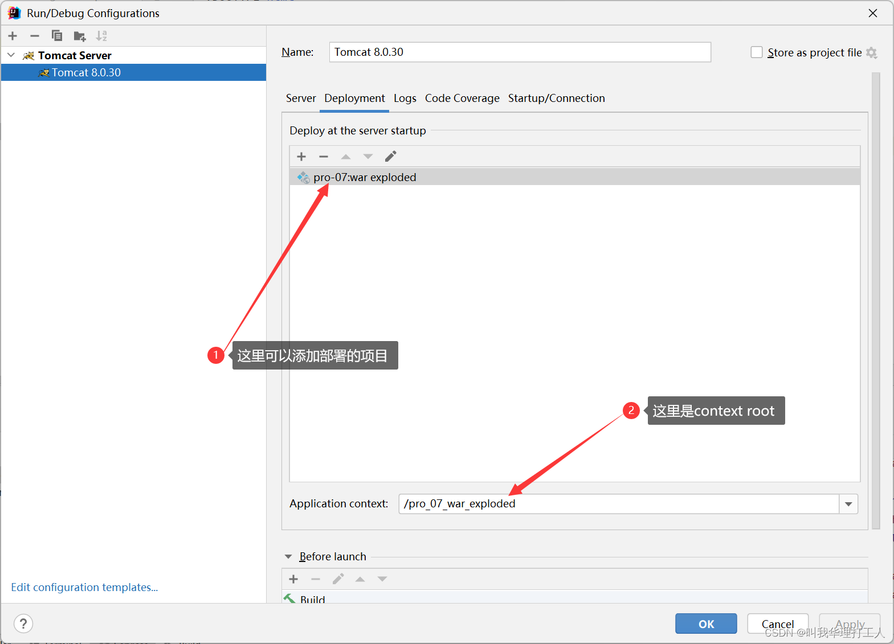Focus the Name text field

tap(520, 52)
